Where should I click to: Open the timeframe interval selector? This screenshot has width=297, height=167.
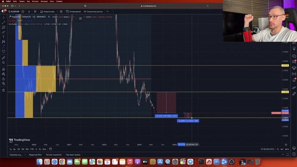29,12
